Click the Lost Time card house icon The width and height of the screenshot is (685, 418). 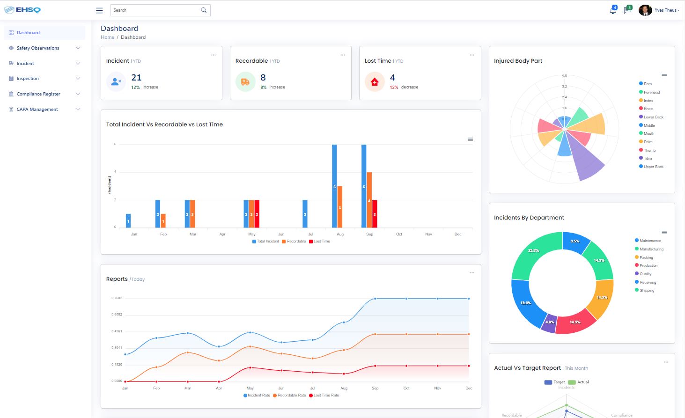tap(375, 82)
